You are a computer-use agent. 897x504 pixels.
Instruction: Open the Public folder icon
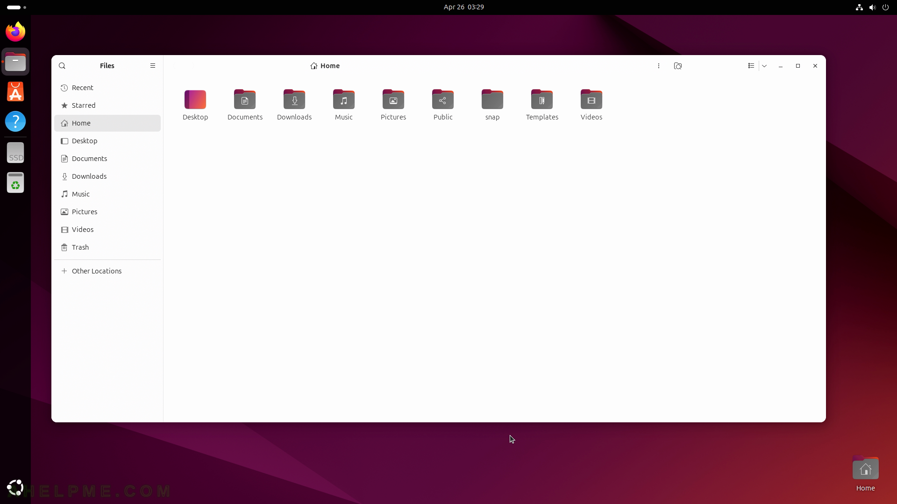(443, 99)
